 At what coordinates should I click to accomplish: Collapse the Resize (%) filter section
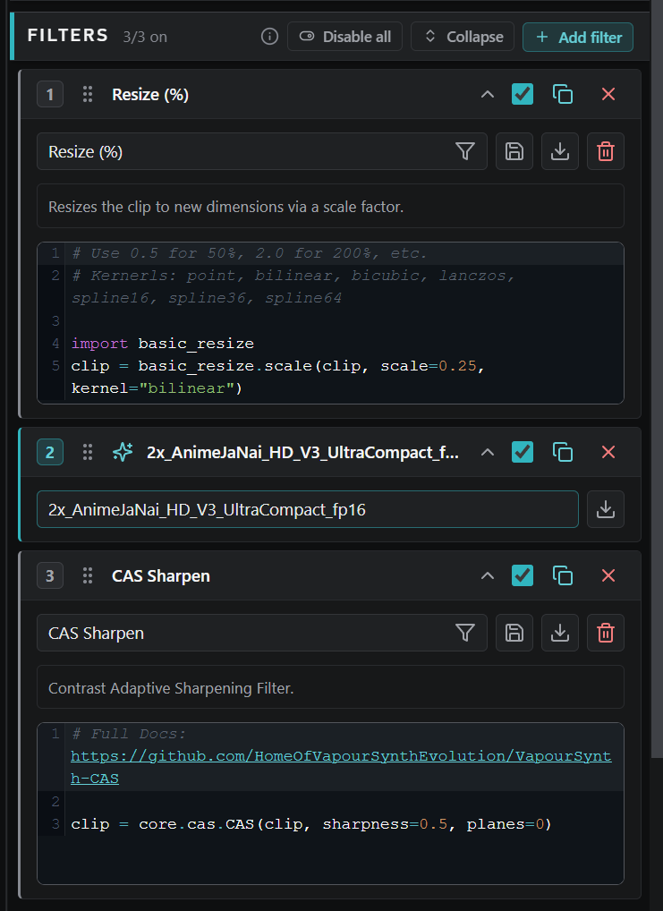pyautogui.click(x=488, y=94)
